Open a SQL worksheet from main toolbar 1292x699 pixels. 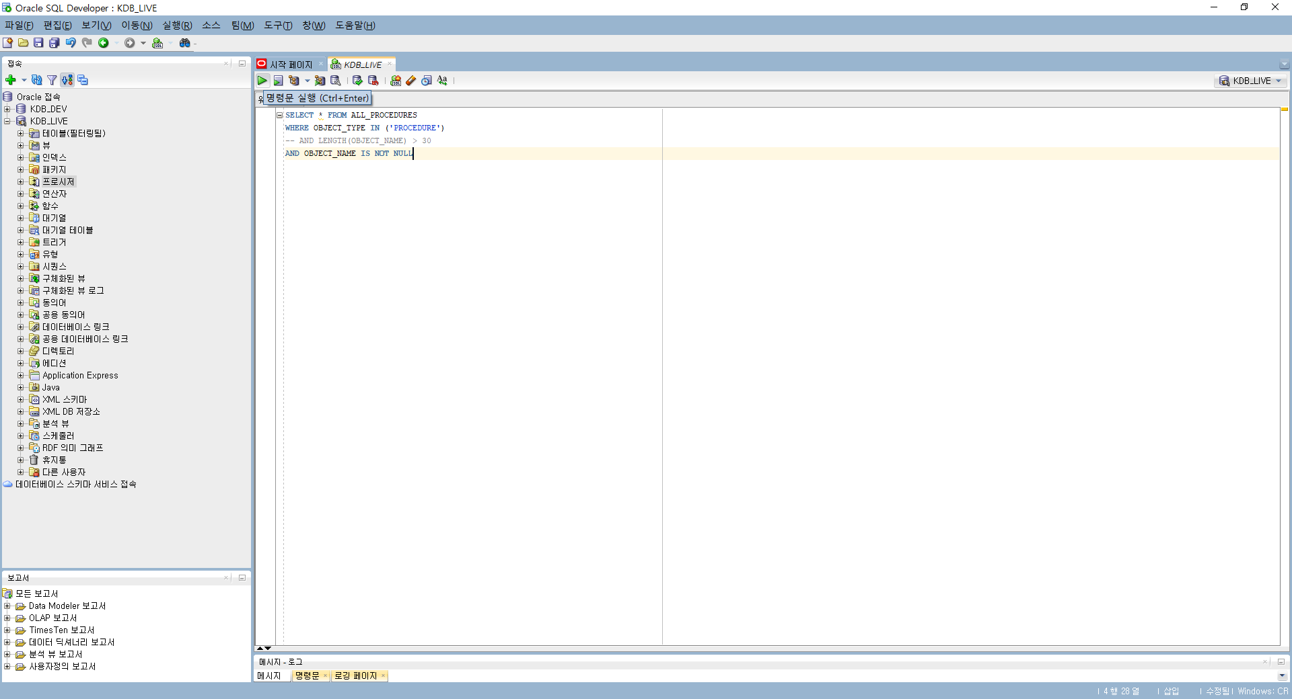pyautogui.click(x=157, y=43)
